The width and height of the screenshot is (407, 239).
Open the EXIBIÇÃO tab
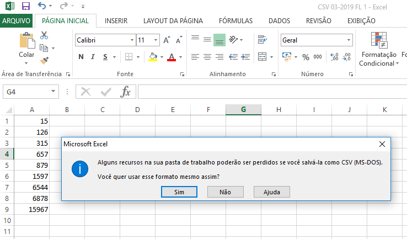pos(361,20)
